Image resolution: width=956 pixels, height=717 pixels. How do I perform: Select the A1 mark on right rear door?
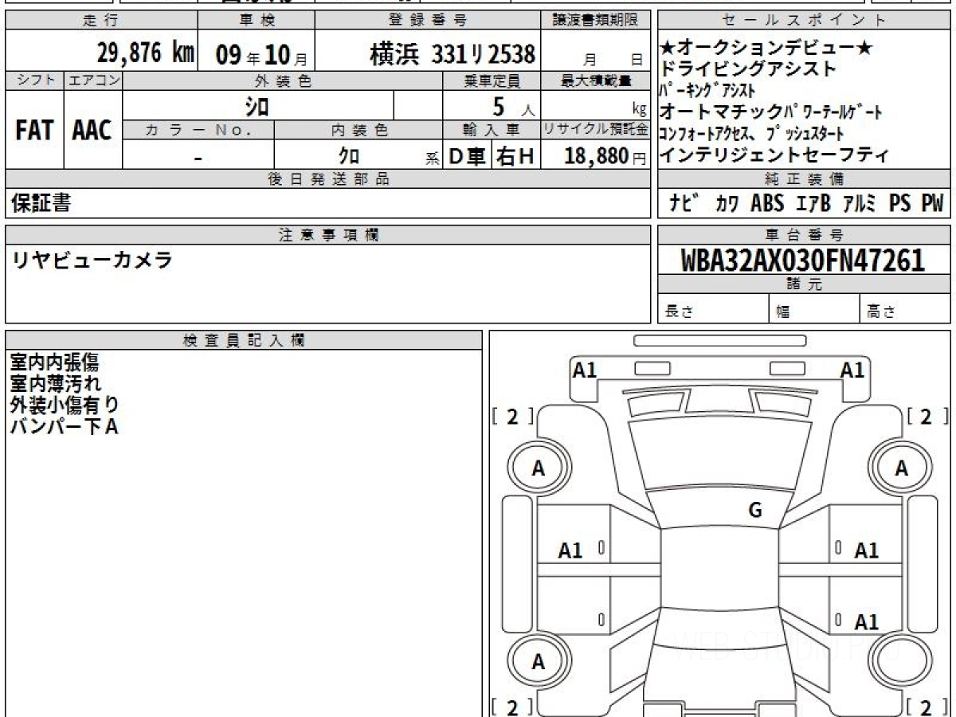click(x=866, y=621)
